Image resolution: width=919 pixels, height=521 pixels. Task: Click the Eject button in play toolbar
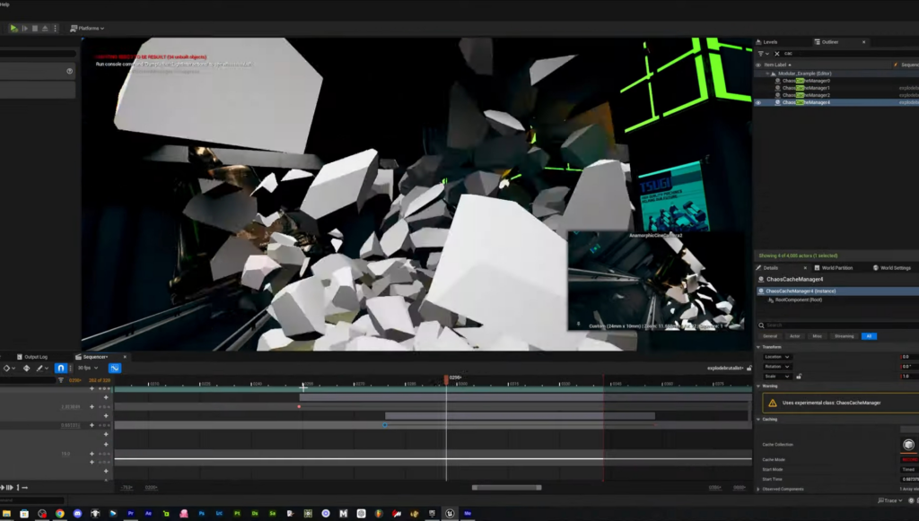[x=45, y=28]
